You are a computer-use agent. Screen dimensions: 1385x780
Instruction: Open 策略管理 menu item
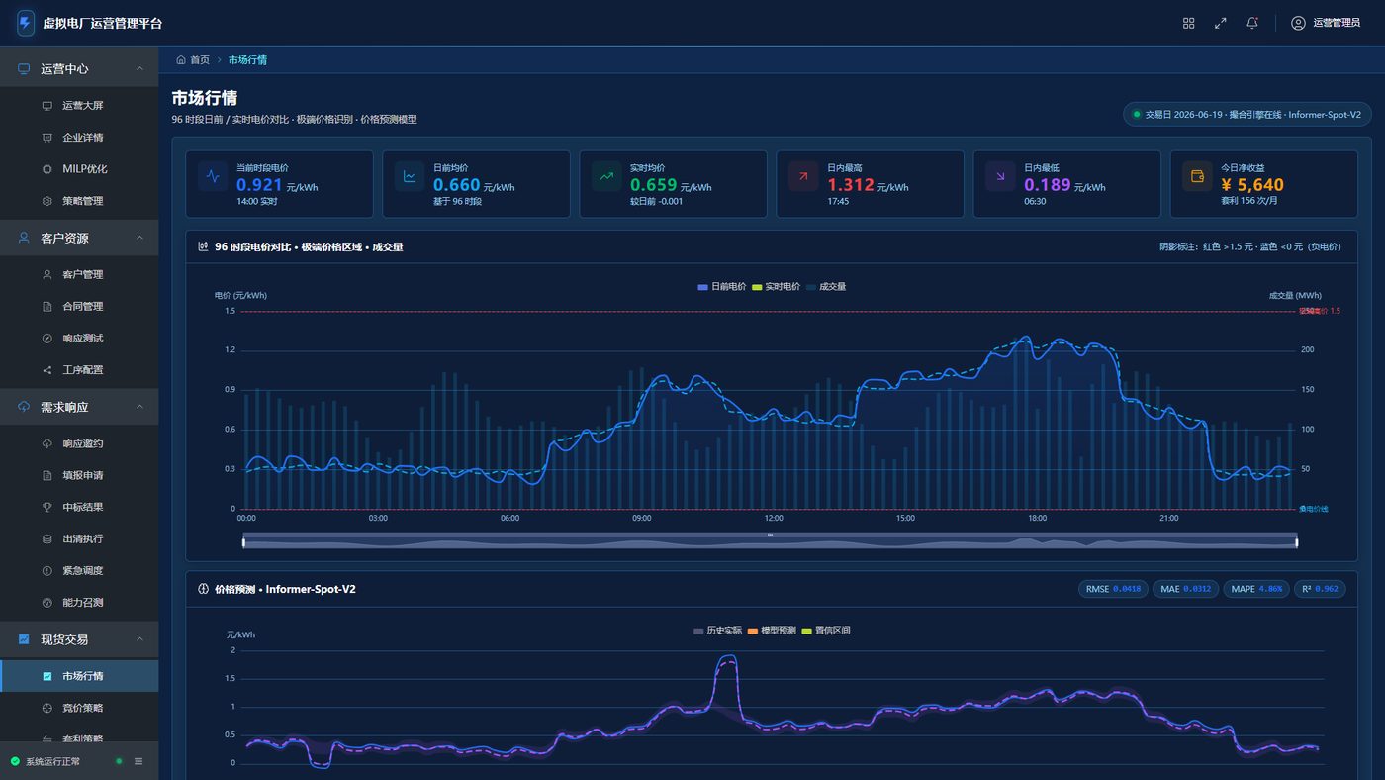click(79, 201)
